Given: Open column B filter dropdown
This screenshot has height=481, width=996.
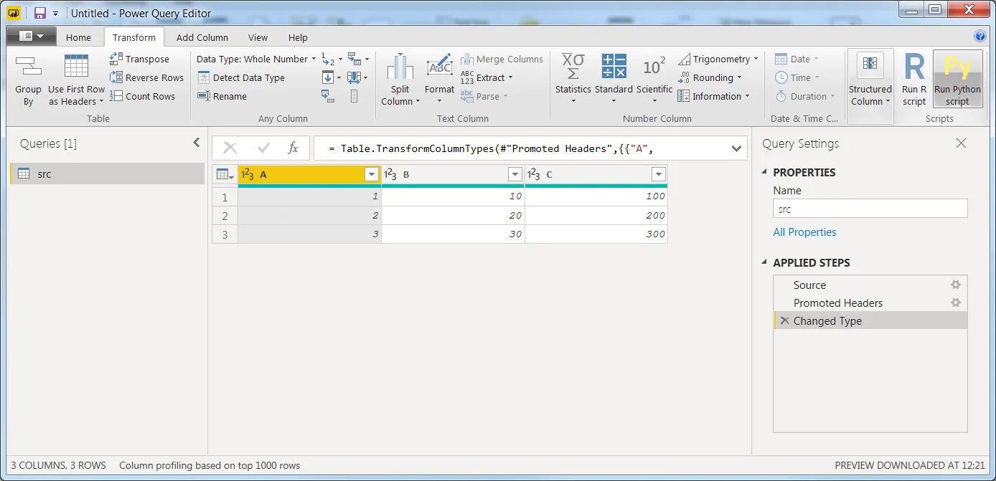Looking at the screenshot, I should 515,174.
